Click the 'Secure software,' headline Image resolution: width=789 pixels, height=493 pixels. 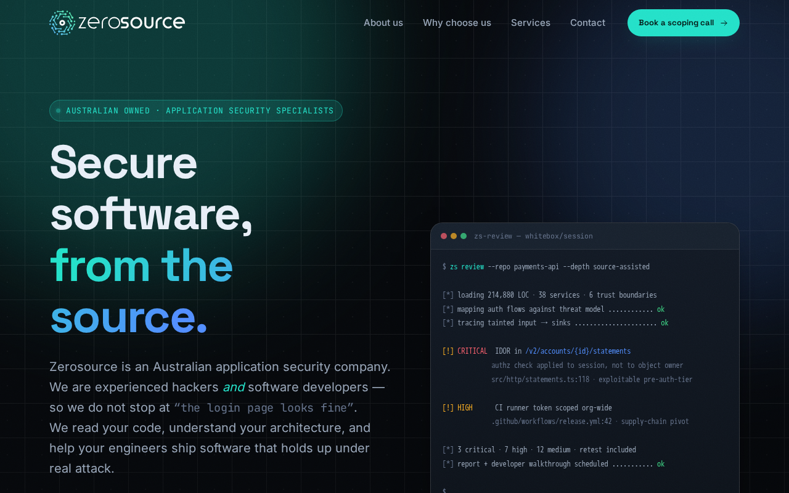pyautogui.click(x=151, y=187)
